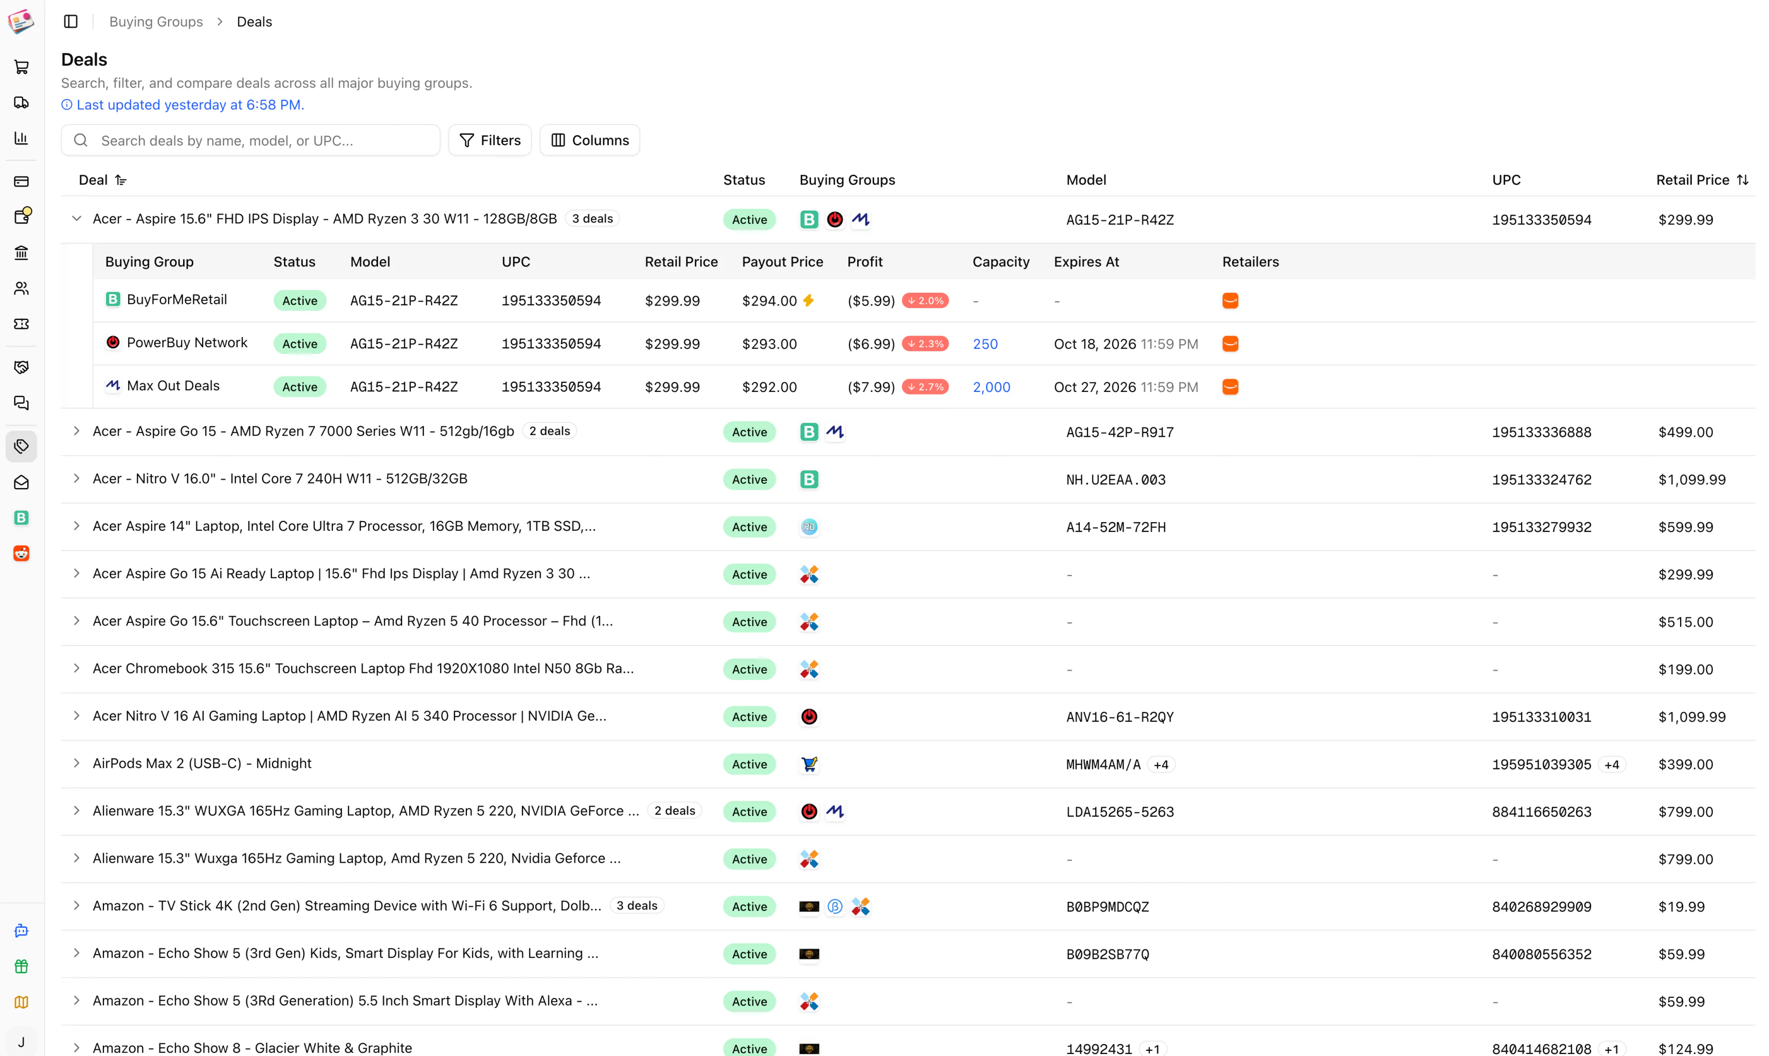1769x1056 pixels.
Task: Click the 250 capacity link
Action: [x=985, y=344]
